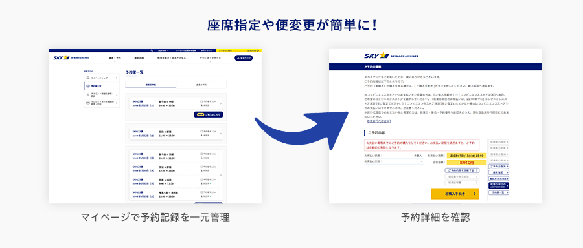The image size is (583, 248).
Task: Click the 座席指定 seat selection button
Action: click(498, 172)
